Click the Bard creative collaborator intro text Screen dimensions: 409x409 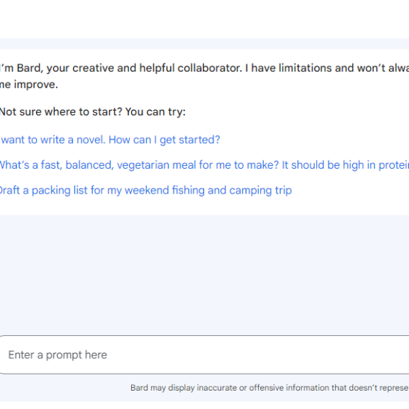tap(204, 76)
